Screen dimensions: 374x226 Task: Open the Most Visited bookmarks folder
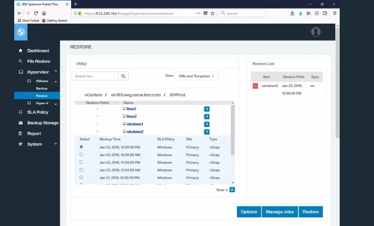point(28,20)
